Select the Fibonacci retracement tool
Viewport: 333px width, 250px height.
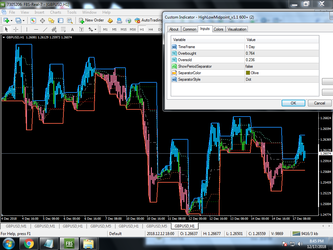coord(63,29)
